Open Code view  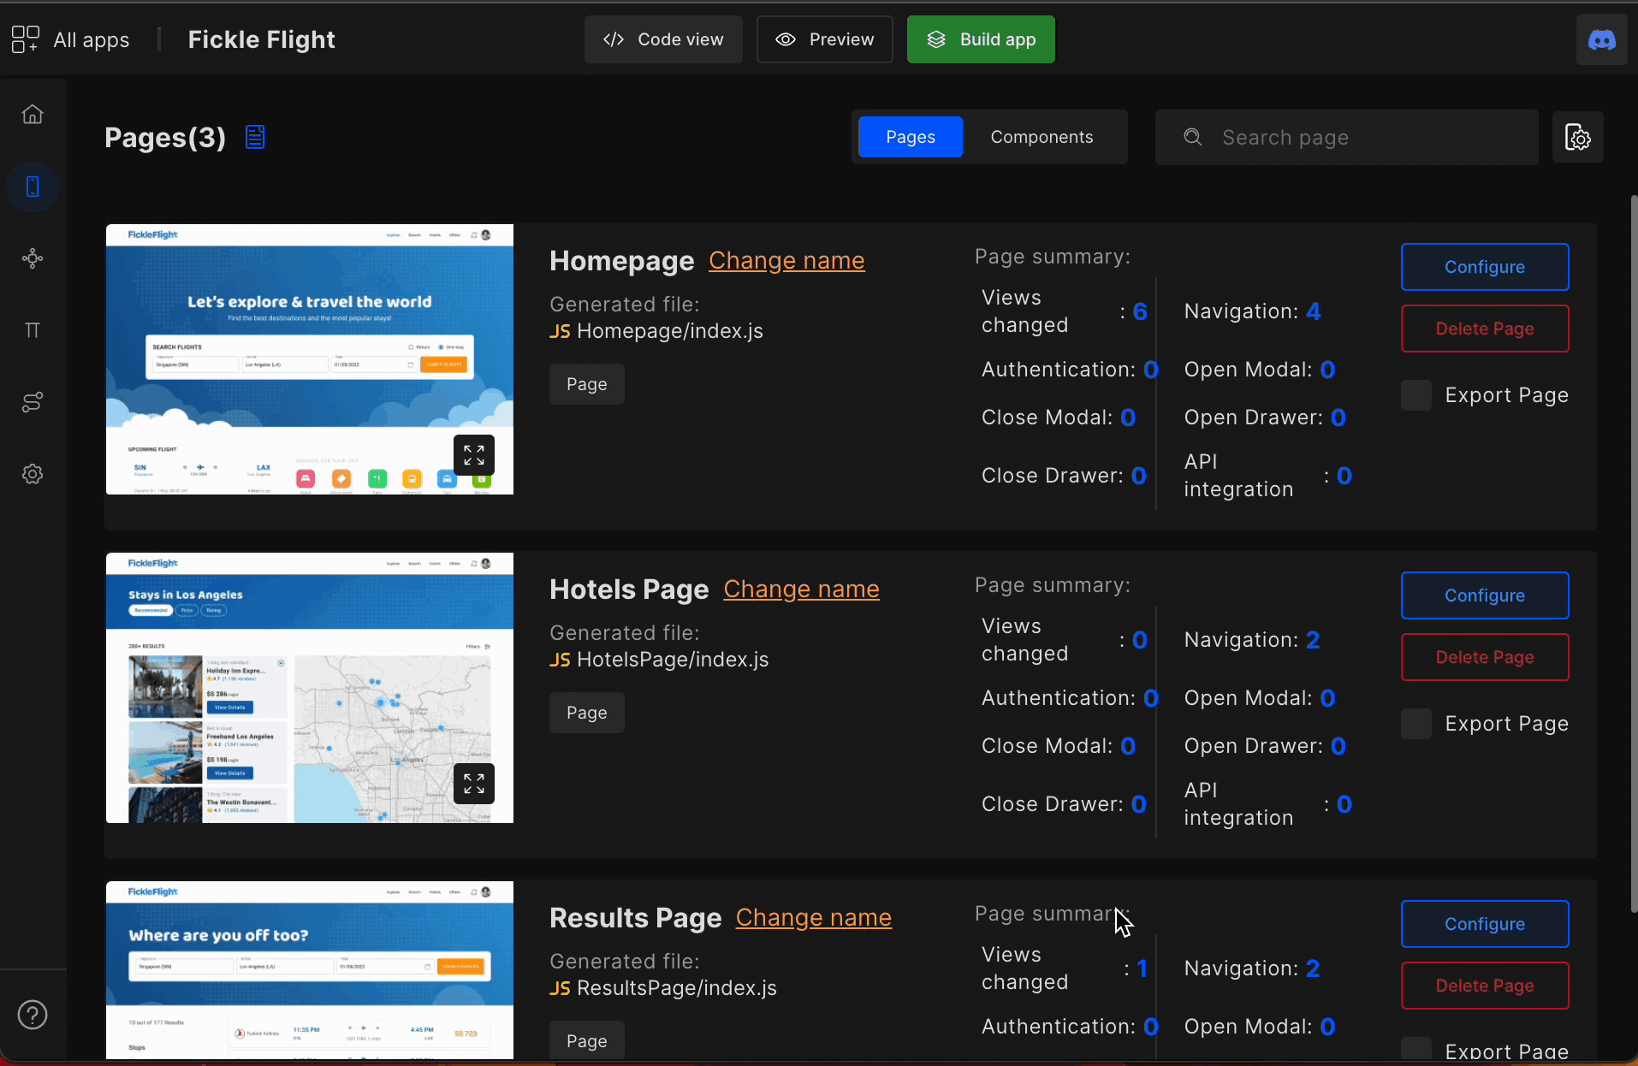(663, 39)
